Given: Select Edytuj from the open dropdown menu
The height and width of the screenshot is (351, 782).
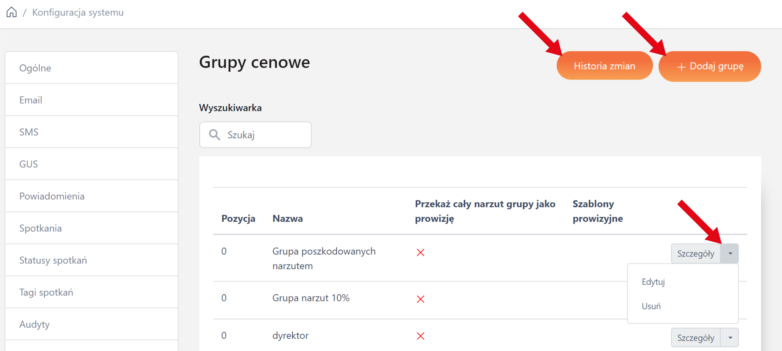Looking at the screenshot, I should (x=653, y=282).
